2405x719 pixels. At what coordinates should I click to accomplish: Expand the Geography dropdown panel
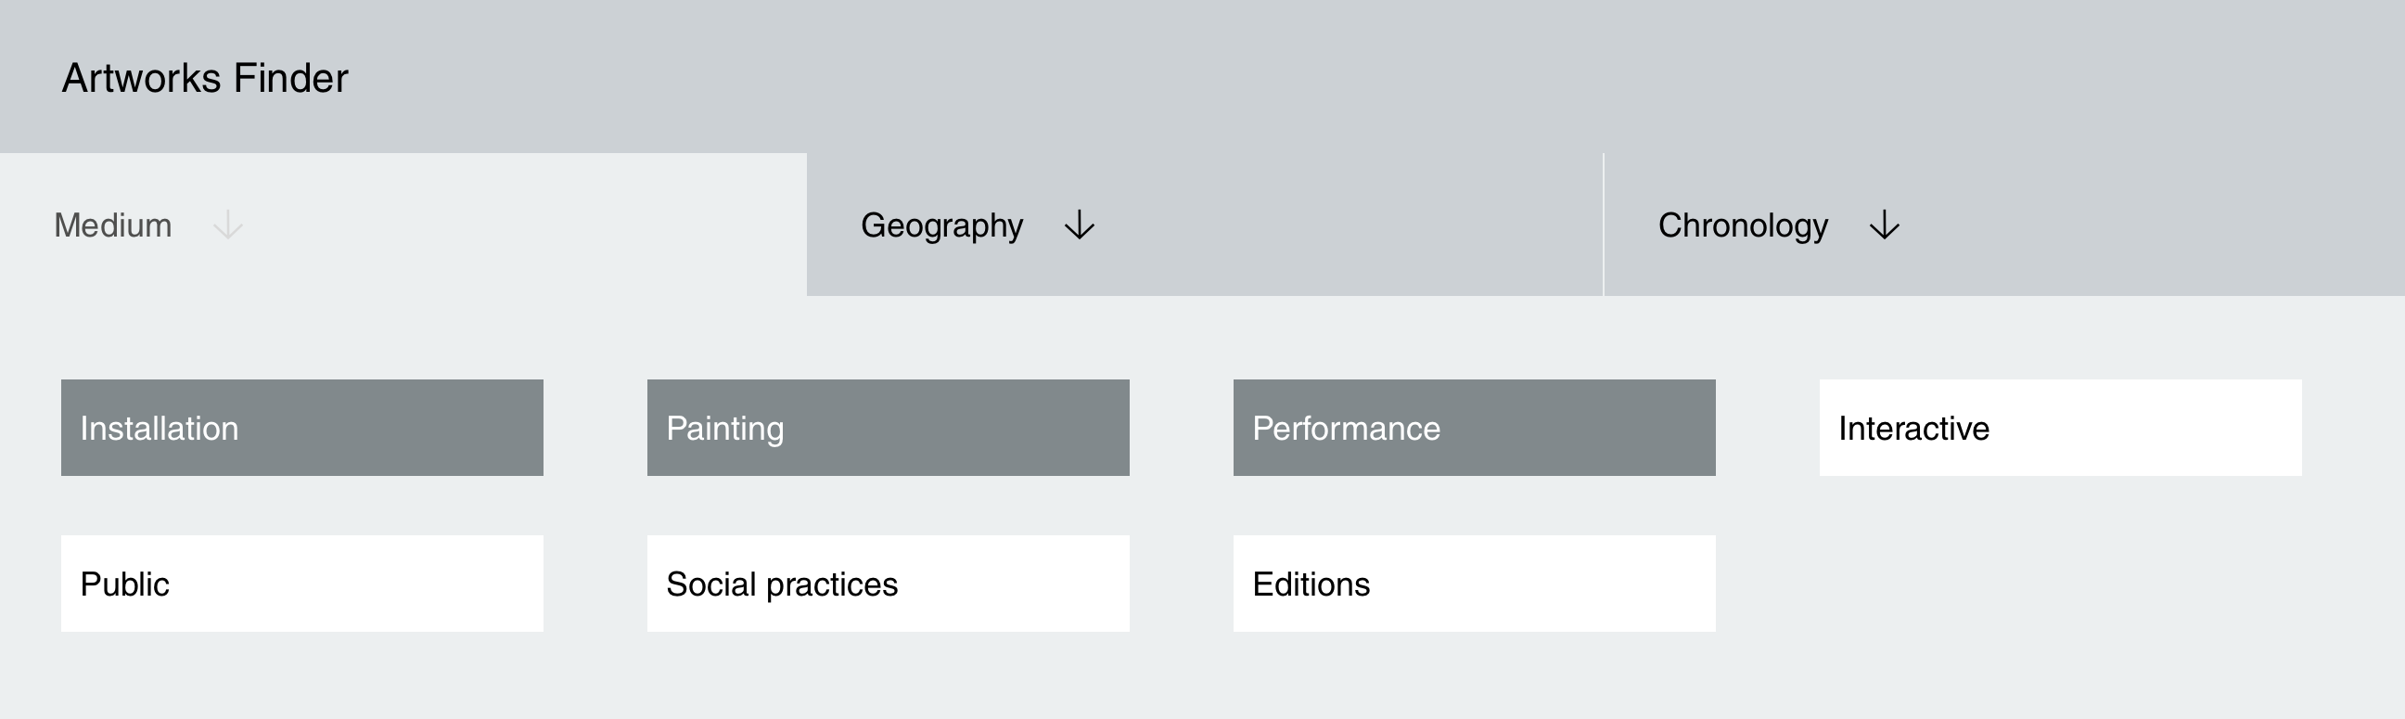1205,226
